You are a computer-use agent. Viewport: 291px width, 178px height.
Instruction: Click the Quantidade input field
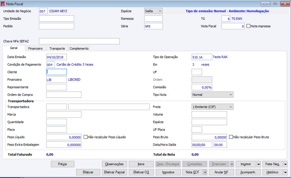[x=56, y=122]
